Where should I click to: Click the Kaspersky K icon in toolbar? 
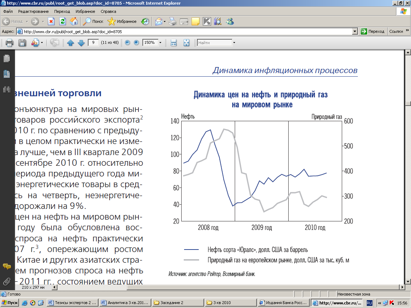pos(207,21)
